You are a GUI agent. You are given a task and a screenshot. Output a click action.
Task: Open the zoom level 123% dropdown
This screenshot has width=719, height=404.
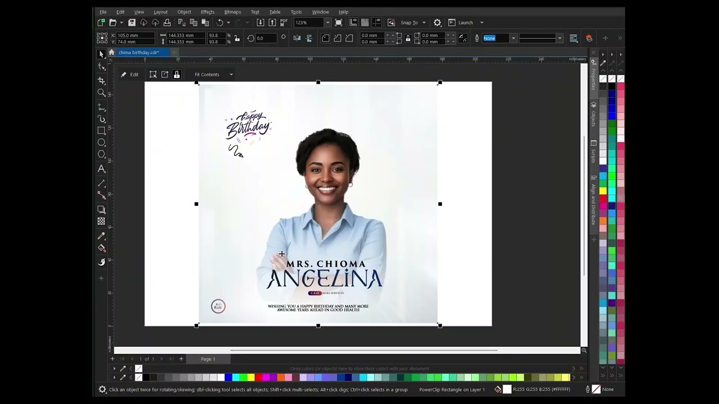coord(327,22)
